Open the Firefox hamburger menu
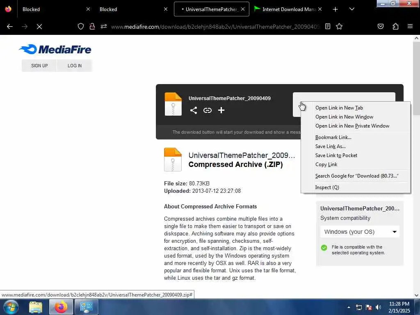Image resolution: width=420 pixels, height=315 pixels. point(410,26)
